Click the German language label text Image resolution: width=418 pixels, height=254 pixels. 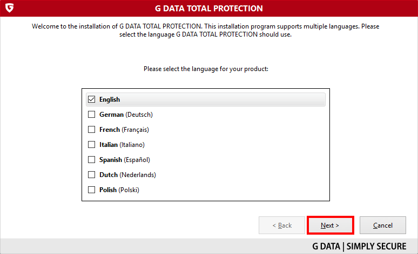126,115
